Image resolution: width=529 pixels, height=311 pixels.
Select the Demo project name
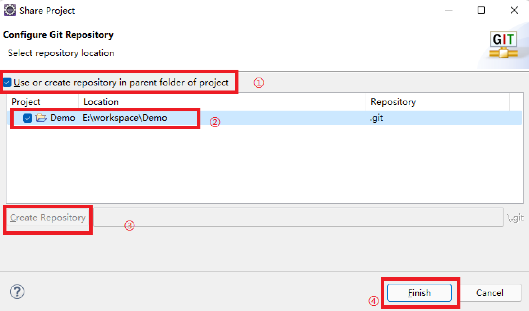62,118
